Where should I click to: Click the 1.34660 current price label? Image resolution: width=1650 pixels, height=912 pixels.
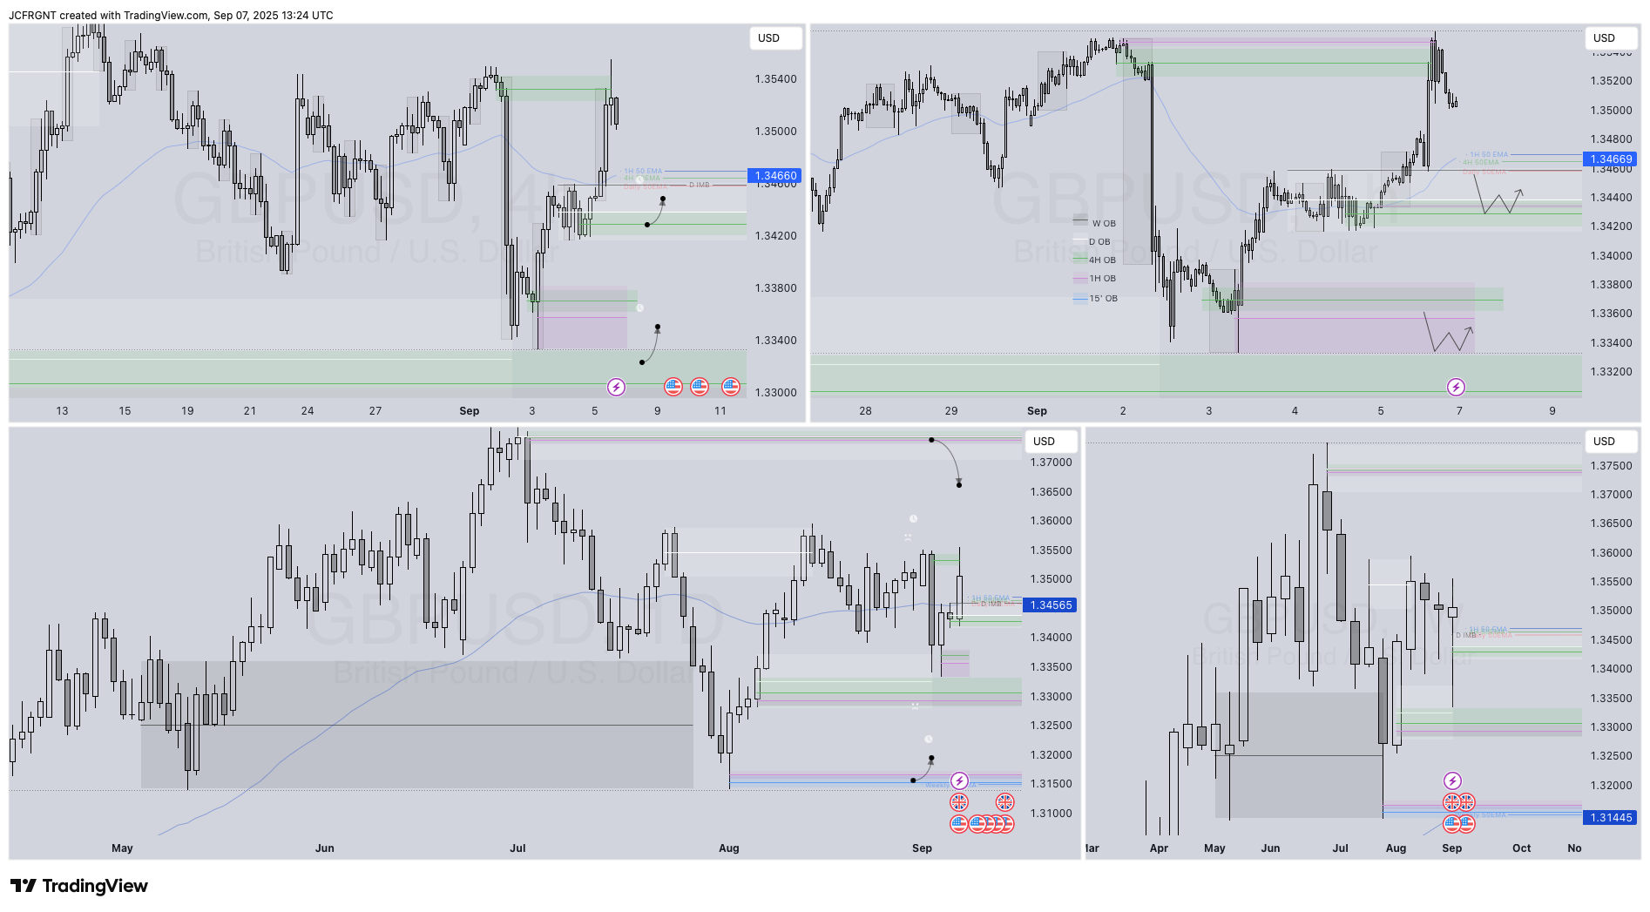tap(775, 176)
